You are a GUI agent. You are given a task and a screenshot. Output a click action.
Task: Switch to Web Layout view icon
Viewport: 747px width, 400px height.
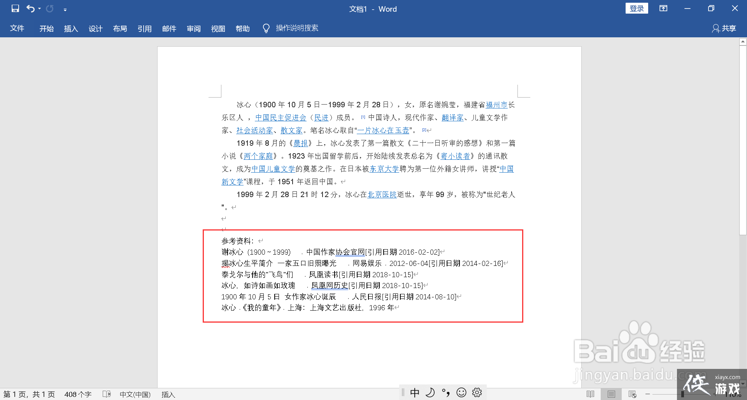(632, 394)
